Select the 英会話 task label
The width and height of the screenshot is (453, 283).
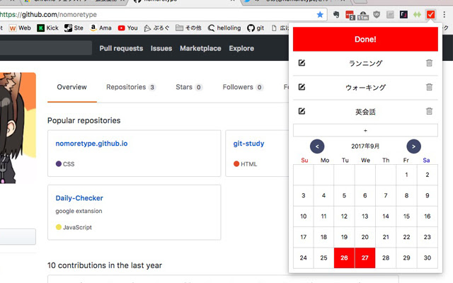click(x=365, y=112)
